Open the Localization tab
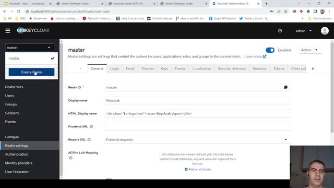This screenshot has width=334, height=188. [x=201, y=68]
